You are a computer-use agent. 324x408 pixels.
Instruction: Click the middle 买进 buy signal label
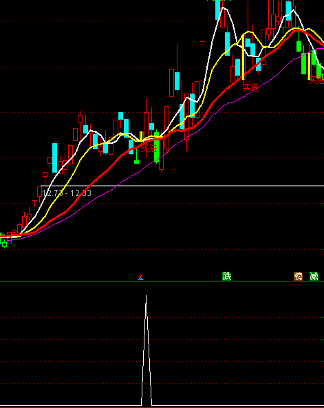pos(251,87)
